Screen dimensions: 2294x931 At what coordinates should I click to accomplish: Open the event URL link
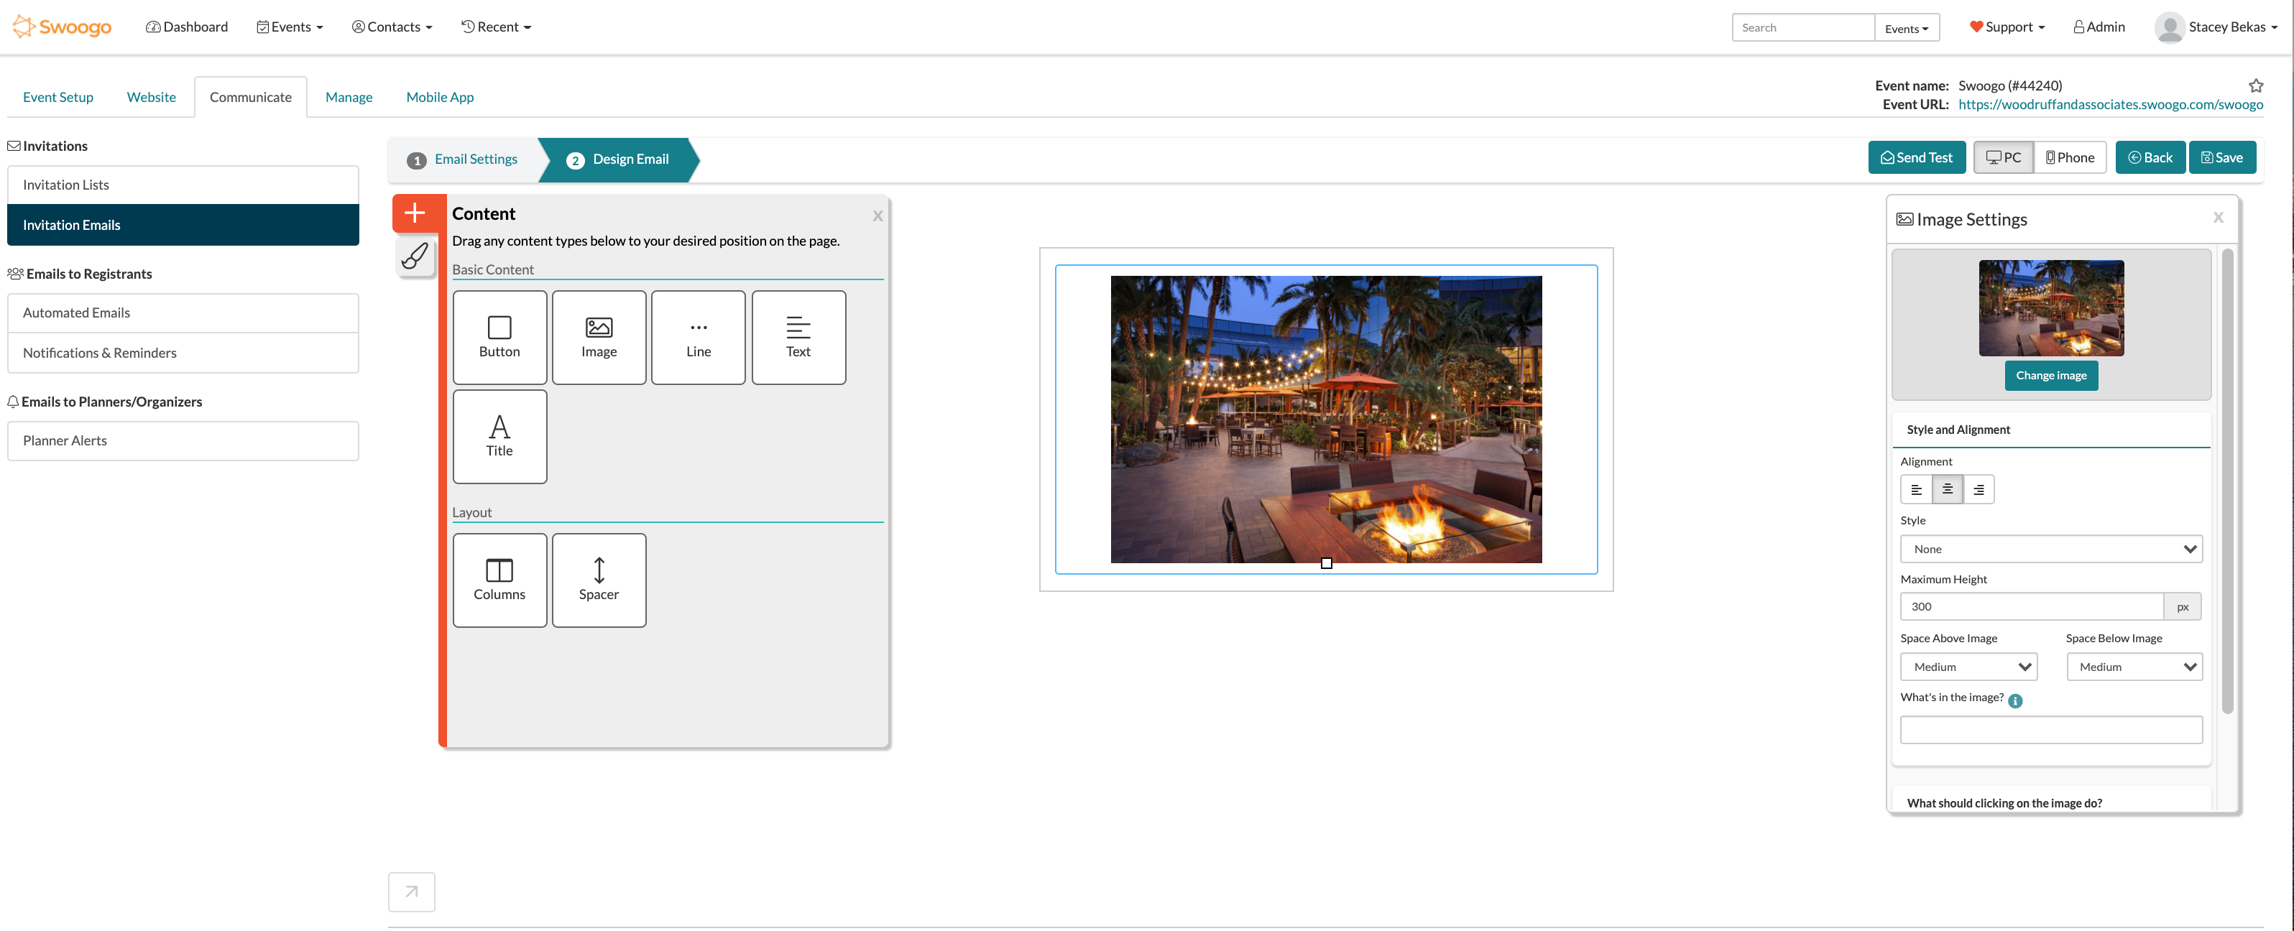click(2111, 104)
